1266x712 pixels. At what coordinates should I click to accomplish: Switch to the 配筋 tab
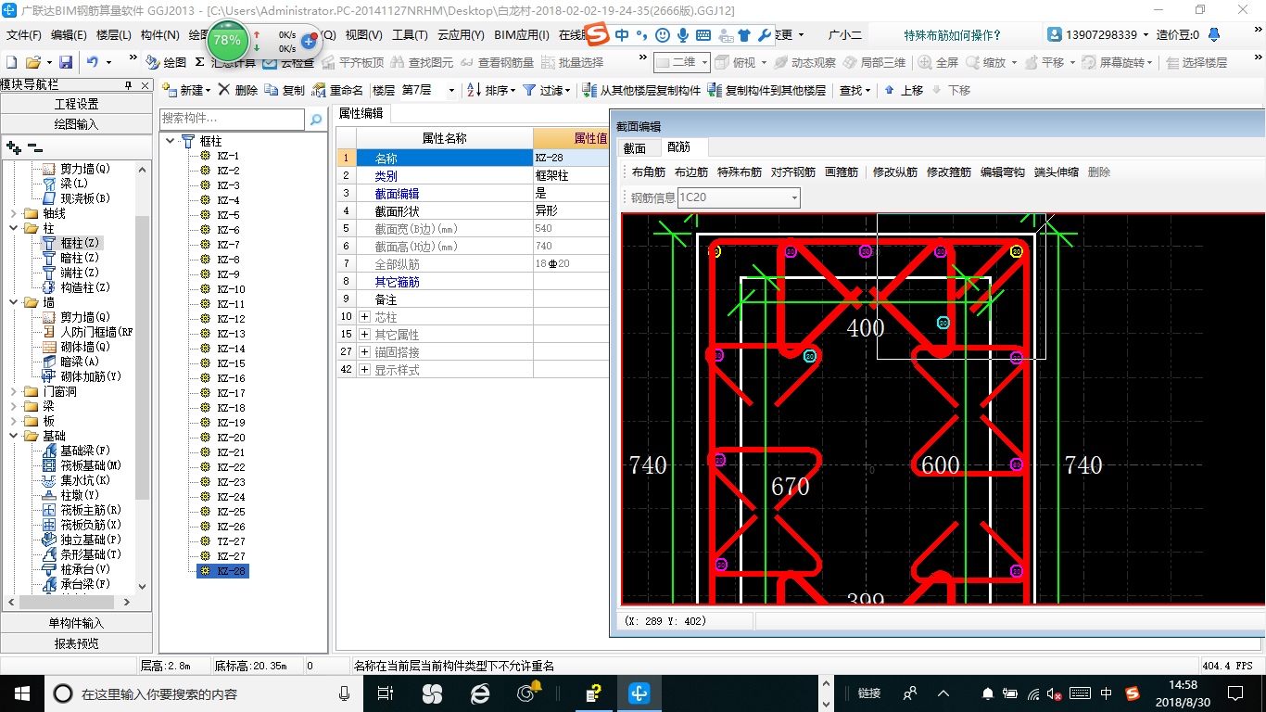(x=678, y=147)
